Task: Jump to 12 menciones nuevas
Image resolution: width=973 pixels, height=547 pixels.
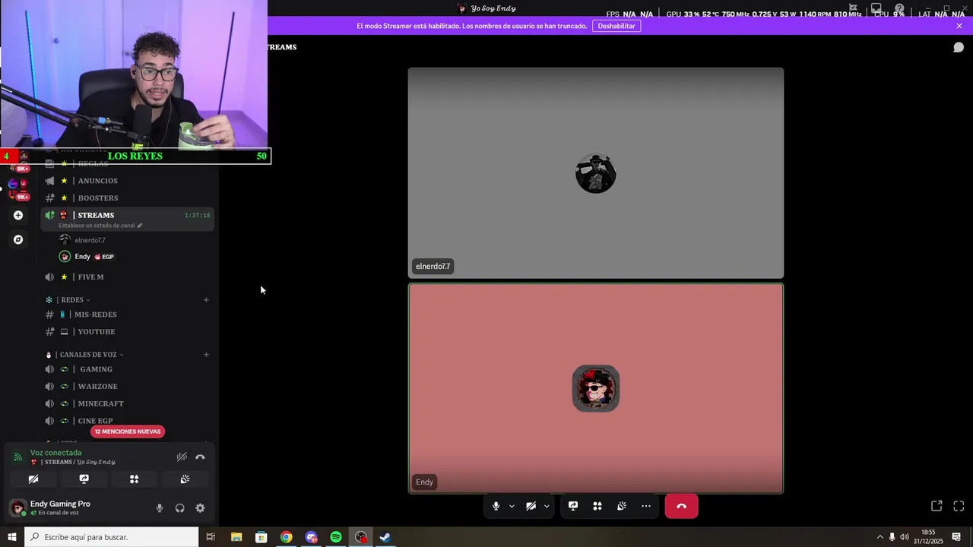Action: pos(128,432)
